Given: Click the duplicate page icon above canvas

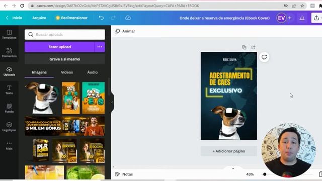Looking at the screenshot, I should pos(244,47).
